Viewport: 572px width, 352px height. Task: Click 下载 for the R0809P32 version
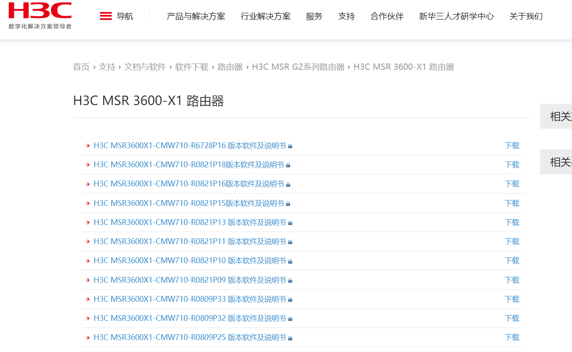click(x=512, y=318)
